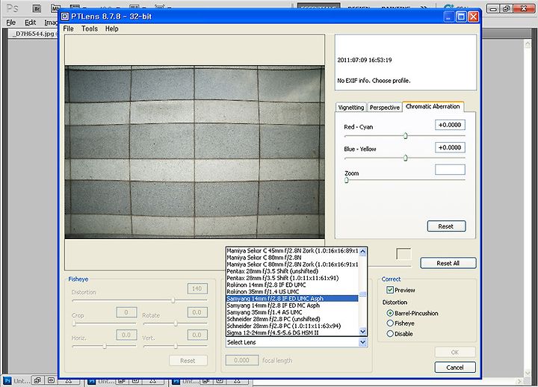
Task: Select the Chromatic Aberration tab
Action: (x=433, y=107)
